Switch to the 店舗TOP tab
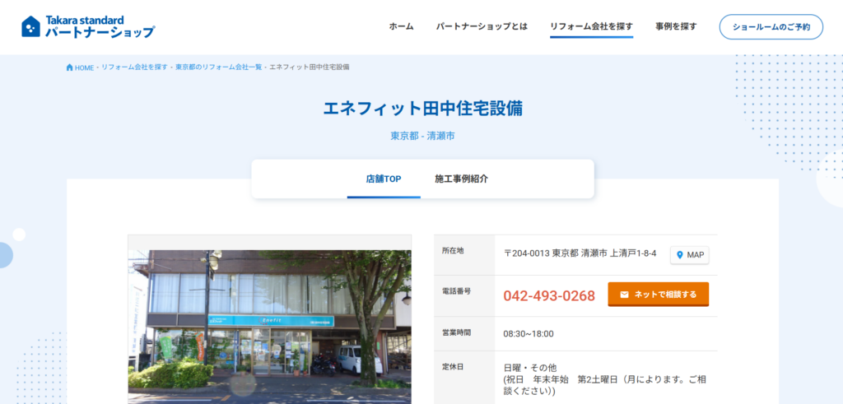 (x=384, y=179)
